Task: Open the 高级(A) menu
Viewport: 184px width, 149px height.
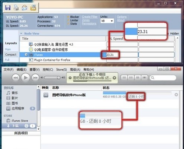Action: 75,70
